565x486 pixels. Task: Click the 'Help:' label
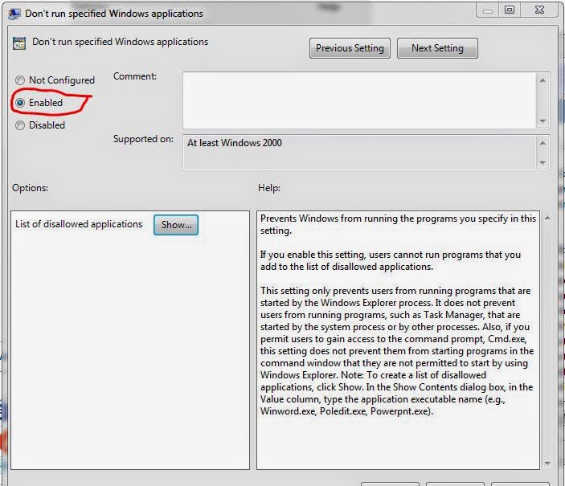268,188
